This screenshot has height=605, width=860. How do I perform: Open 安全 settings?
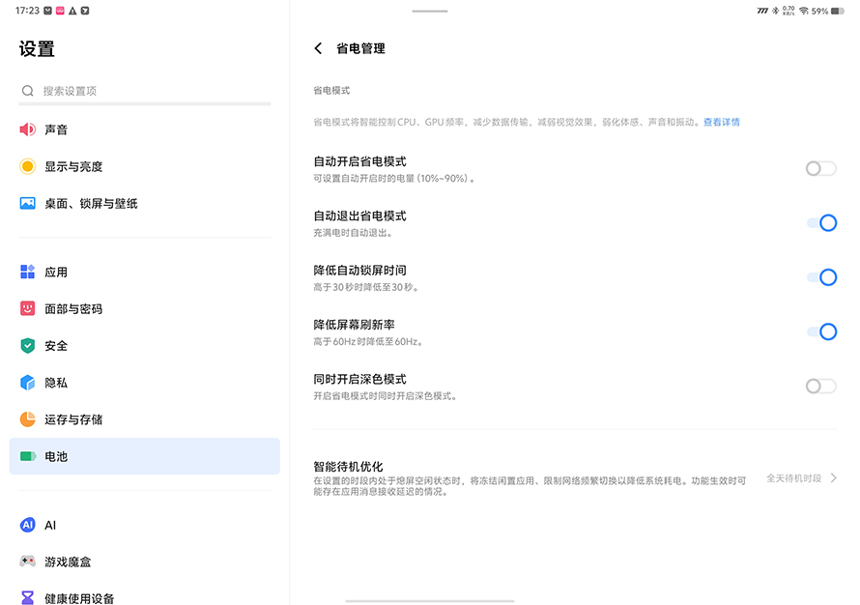(145, 346)
